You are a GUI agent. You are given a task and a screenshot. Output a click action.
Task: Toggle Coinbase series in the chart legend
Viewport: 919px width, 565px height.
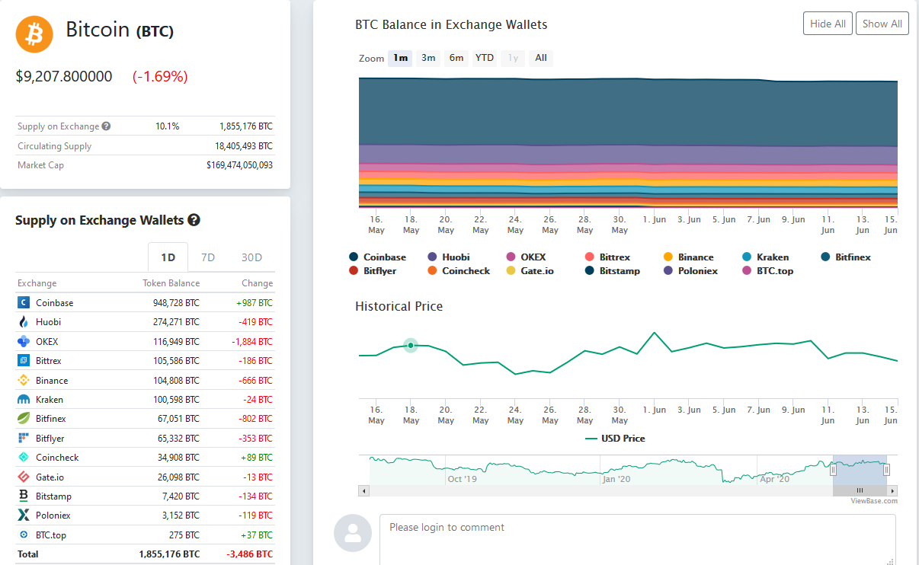[378, 257]
